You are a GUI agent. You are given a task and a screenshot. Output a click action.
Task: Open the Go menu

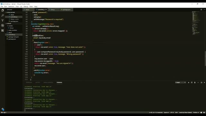tap(21, 6)
